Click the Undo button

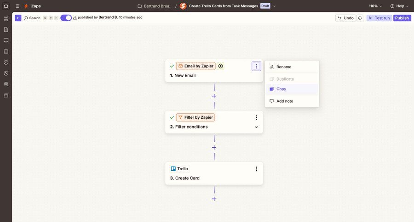345,18
